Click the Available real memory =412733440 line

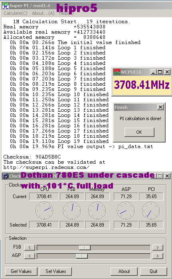54,32
